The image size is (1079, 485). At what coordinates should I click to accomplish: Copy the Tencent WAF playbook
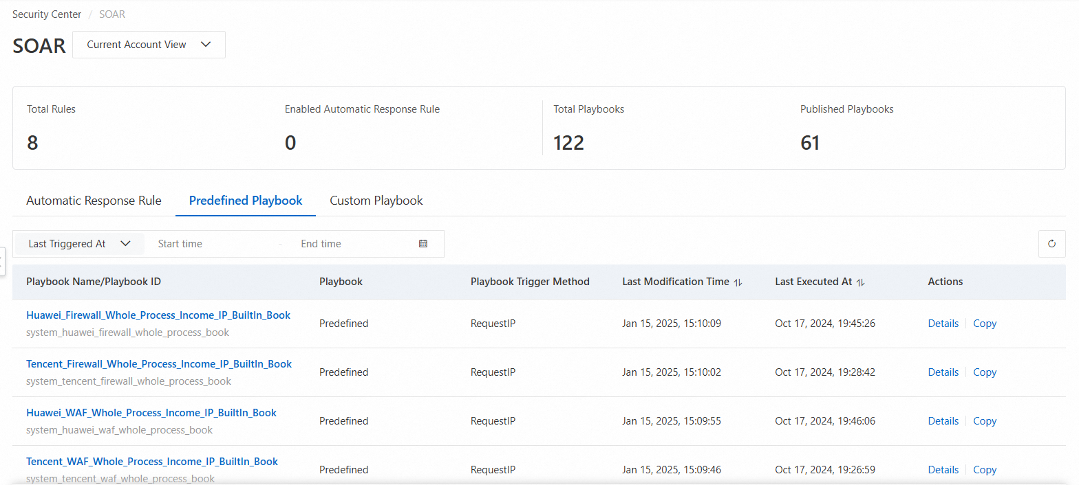[x=985, y=470]
